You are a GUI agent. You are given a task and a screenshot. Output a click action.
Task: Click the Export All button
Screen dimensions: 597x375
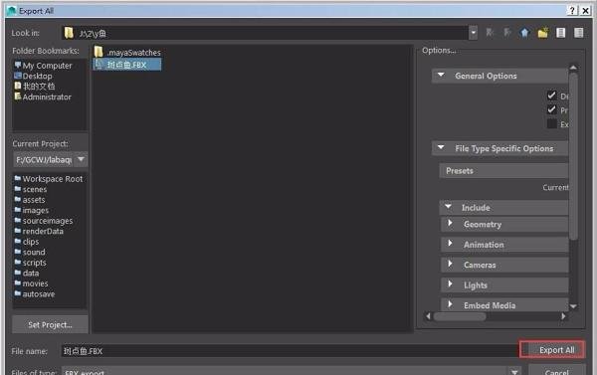pyautogui.click(x=552, y=349)
